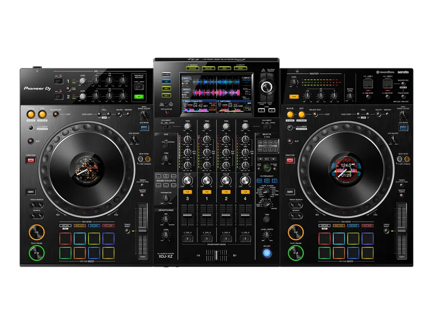Tap the blue Beat FX ON/OFF button
This screenshot has width=433, height=325.
267,253
